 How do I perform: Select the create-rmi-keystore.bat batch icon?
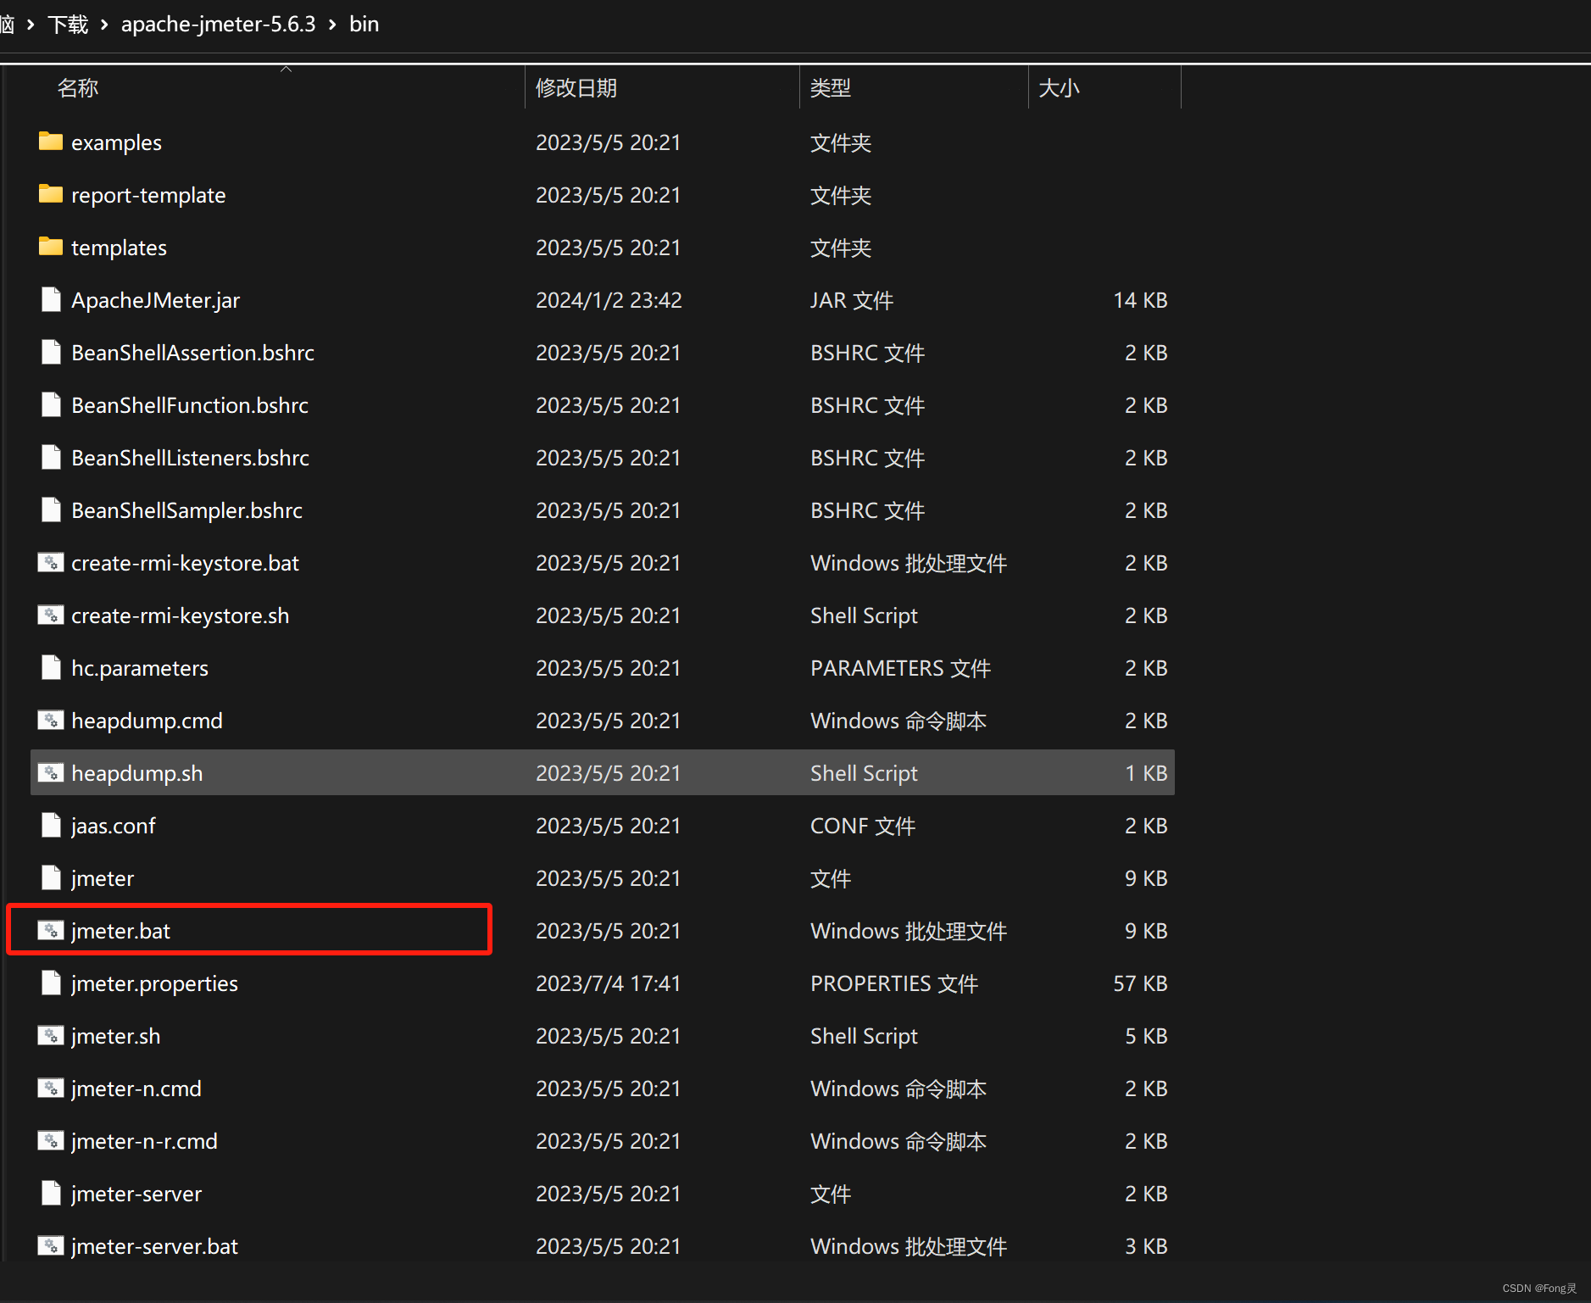click(51, 562)
